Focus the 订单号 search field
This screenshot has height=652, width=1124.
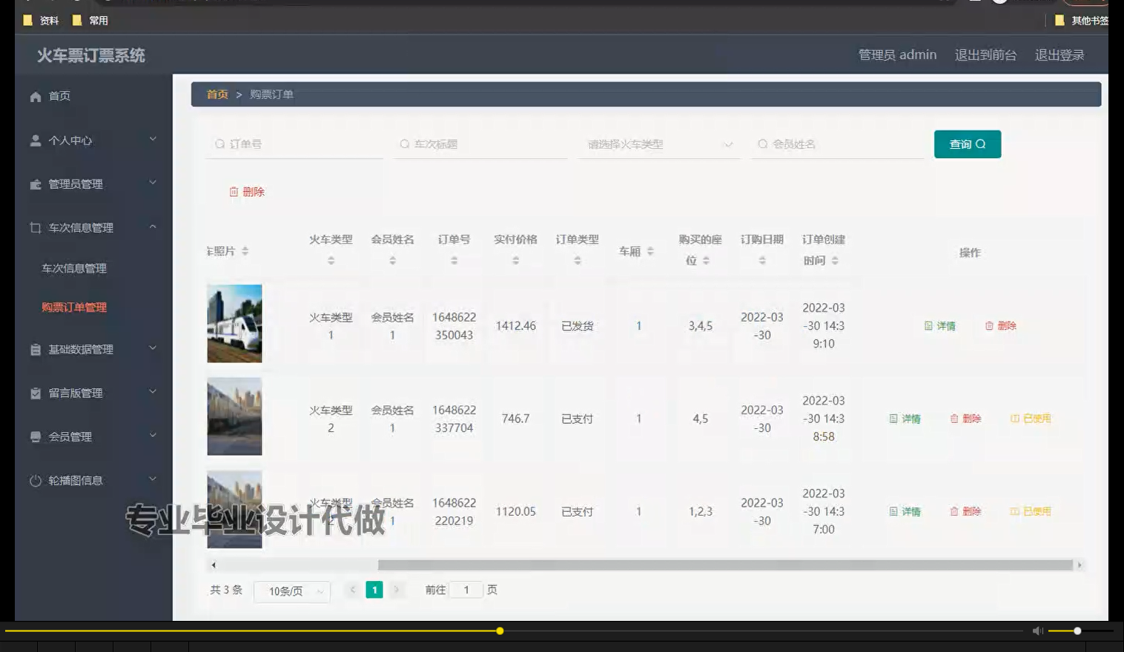(x=294, y=144)
